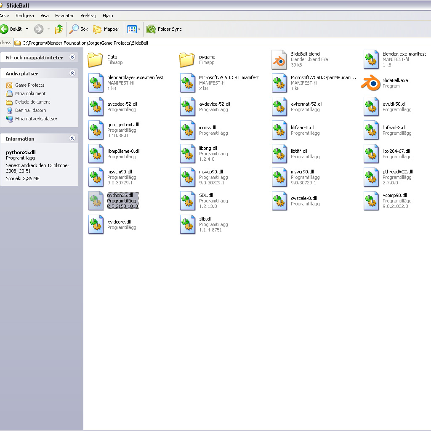The width and height of the screenshot is (431, 431).
Task: Open the Hjälp menu
Action: [x=108, y=16]
